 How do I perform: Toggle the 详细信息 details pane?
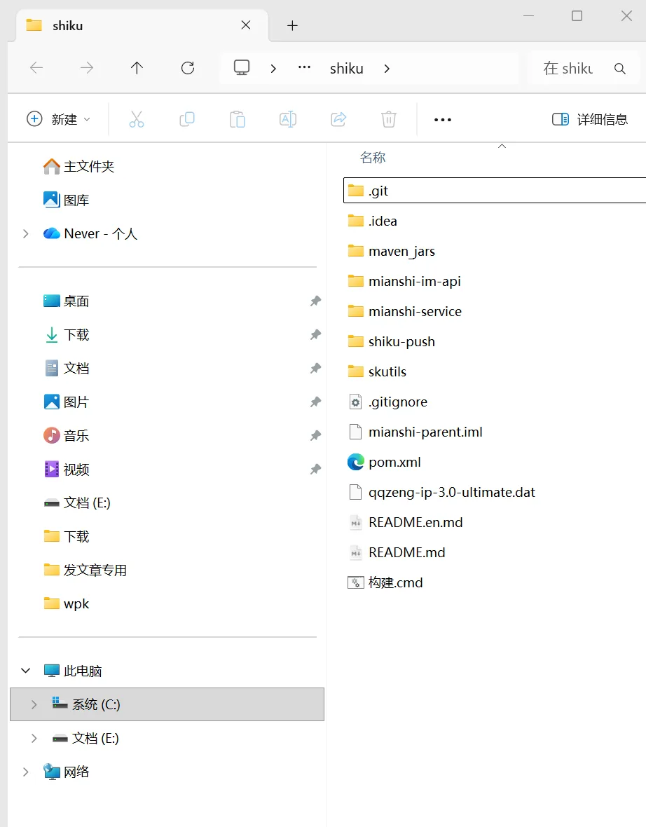click(589, 119)
